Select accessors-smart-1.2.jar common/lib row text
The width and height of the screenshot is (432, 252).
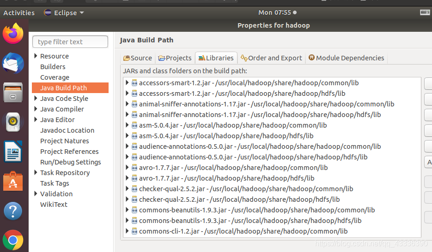coord(249,83)
